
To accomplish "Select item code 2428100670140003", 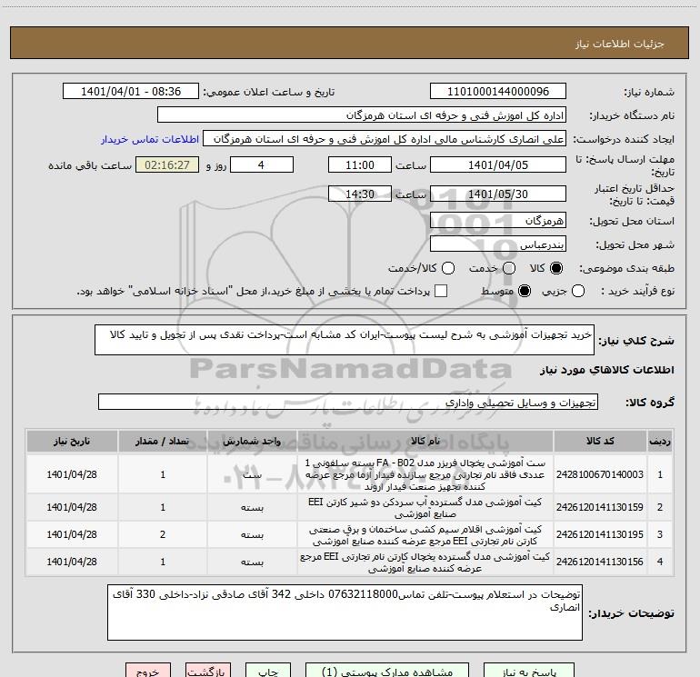I will coord(600,474).
